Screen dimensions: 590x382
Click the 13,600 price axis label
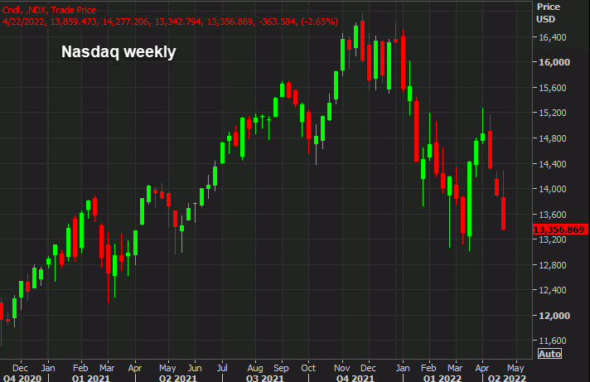point(553,215)
